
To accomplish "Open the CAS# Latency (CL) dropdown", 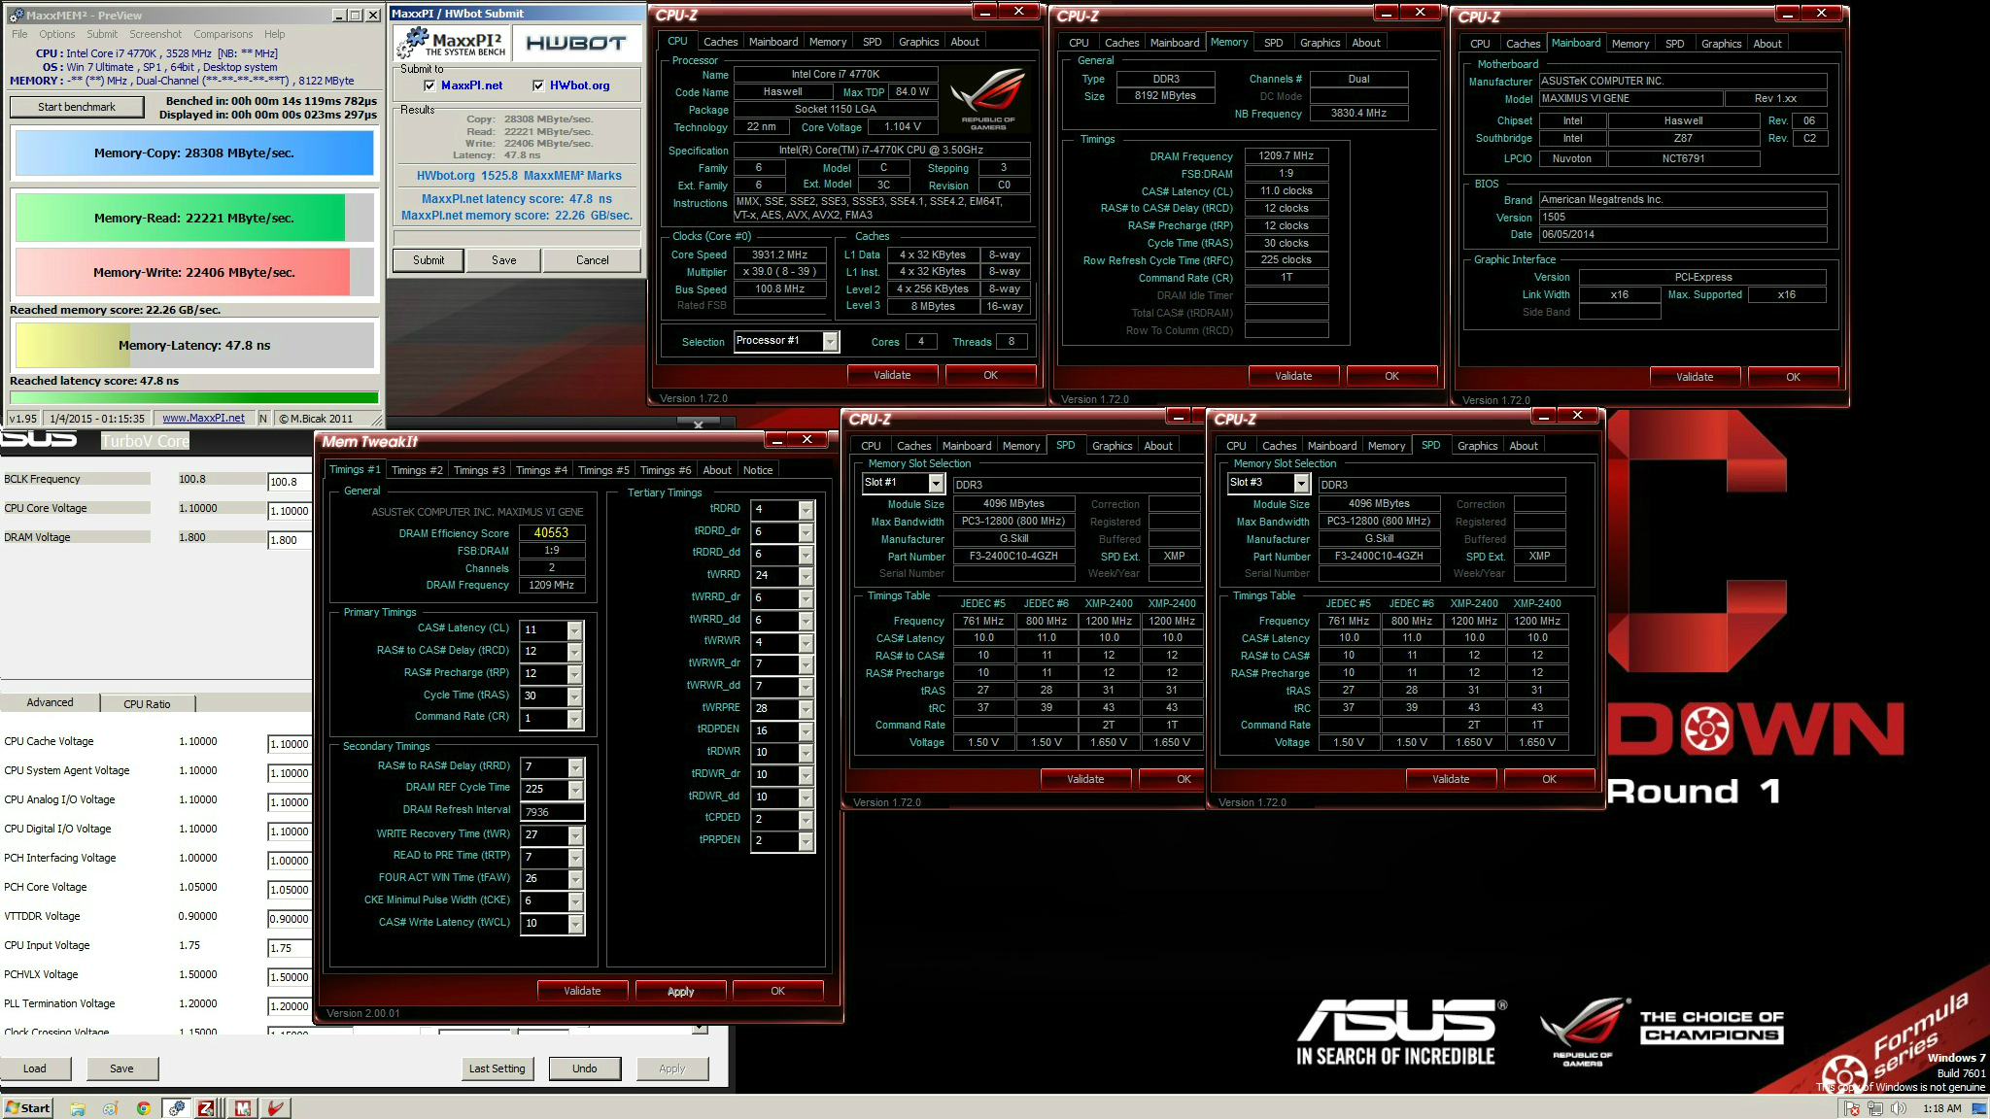I will pos(574,629).
